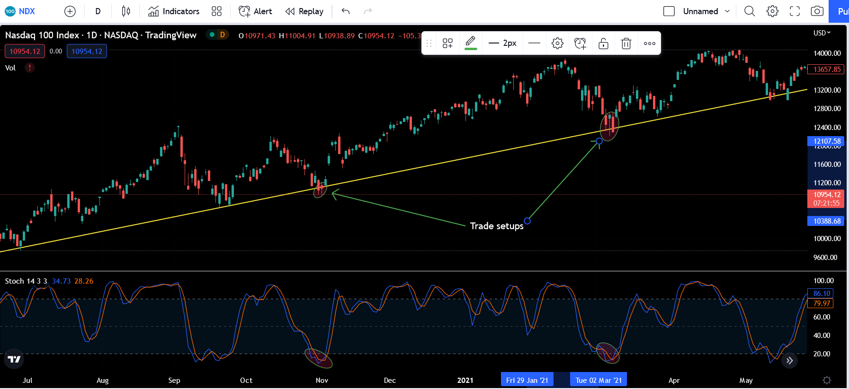Click the add symbol plus icon
Viewport: 849px width, 389px height.
(70, 11)
